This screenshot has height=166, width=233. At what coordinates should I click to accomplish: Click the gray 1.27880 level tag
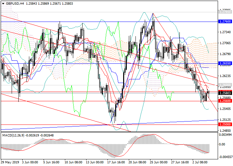click(x=225, y=11)
